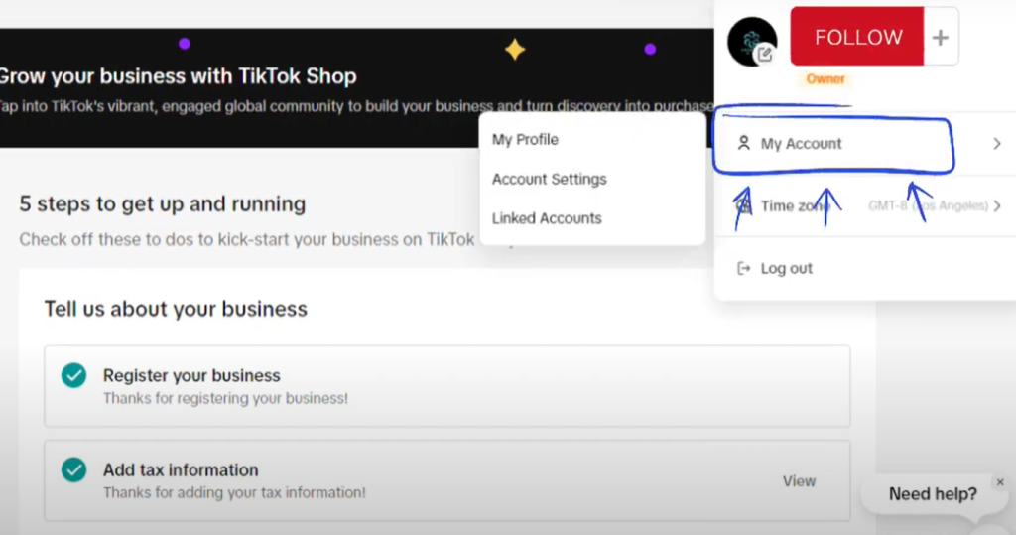Viewport: 1016px width, 535px height.
Task: Click the red FOLLOW button
Action: tap(857, 37)
